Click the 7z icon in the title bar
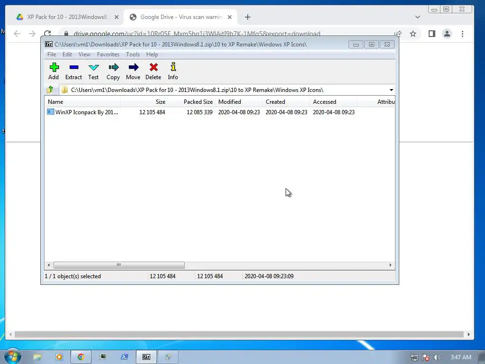The image size is (485, 364). pos(49,44)
